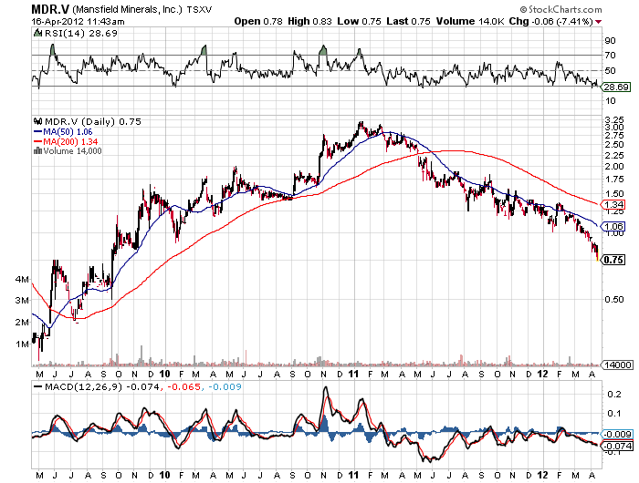Click the black MACD line sample in the legend

[38, 386]
